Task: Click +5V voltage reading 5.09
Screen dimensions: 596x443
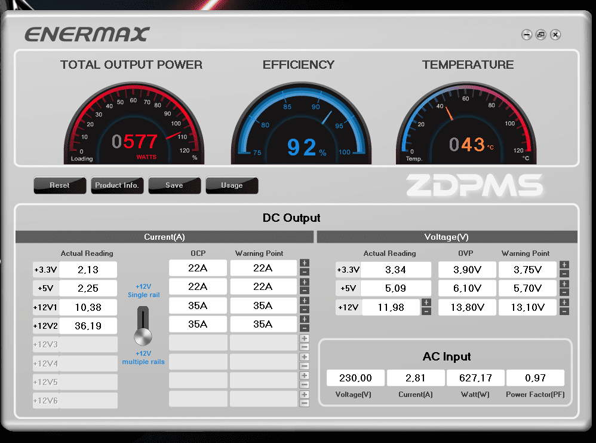Action: (x=396, y=288)
